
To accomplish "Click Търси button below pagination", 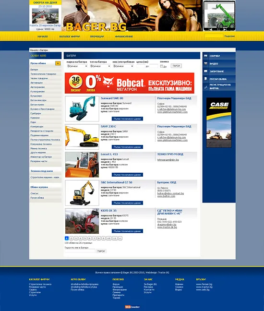I will tap(101, 251).
